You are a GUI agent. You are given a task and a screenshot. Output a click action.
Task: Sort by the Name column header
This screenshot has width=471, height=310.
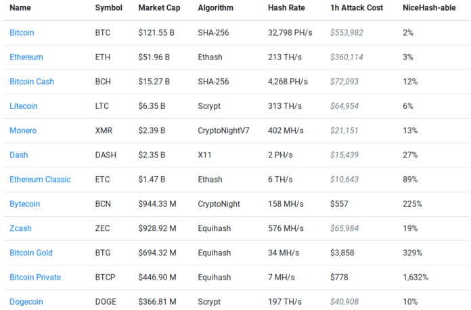[20, 8]
